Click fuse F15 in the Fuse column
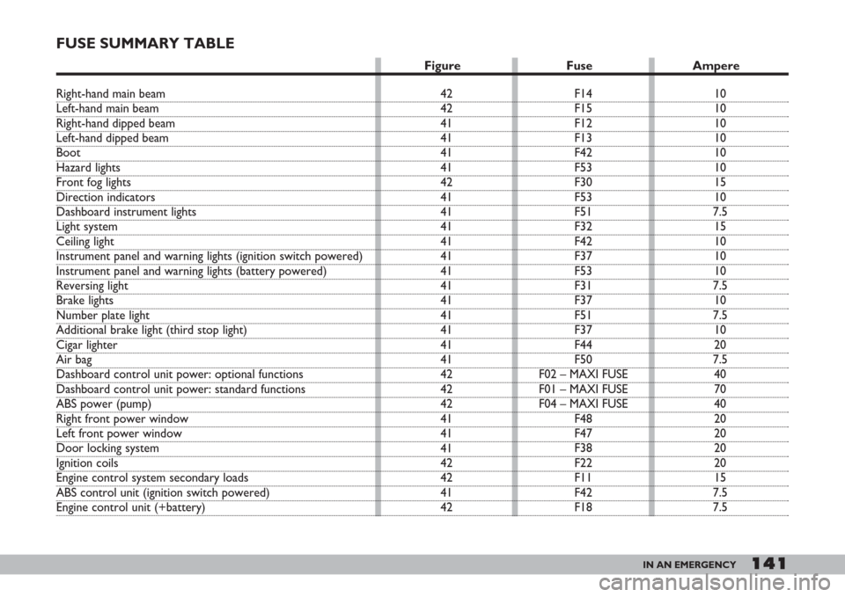The image size is (845, 597). [x=583, y=108]
